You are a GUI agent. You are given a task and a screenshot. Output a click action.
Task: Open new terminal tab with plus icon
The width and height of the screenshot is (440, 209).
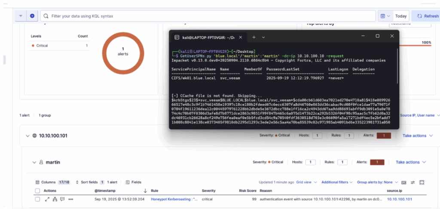(254, 37)
